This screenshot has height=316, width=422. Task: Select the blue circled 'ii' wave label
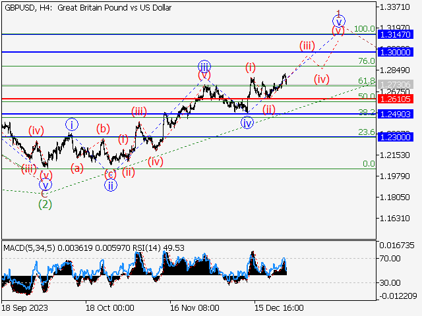pyautogui.click(x=111, y=185)
